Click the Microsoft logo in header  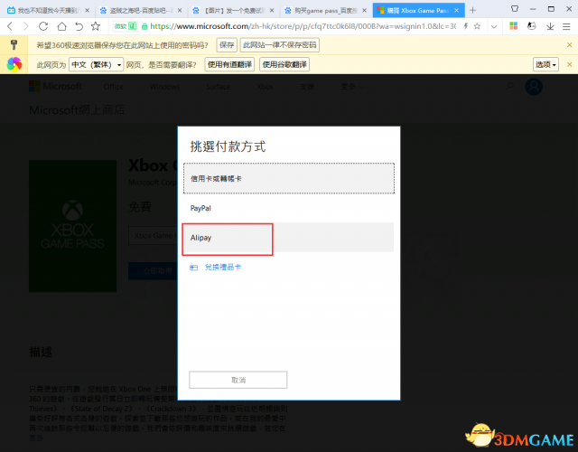pyautogui.click(x=56, y=87)
